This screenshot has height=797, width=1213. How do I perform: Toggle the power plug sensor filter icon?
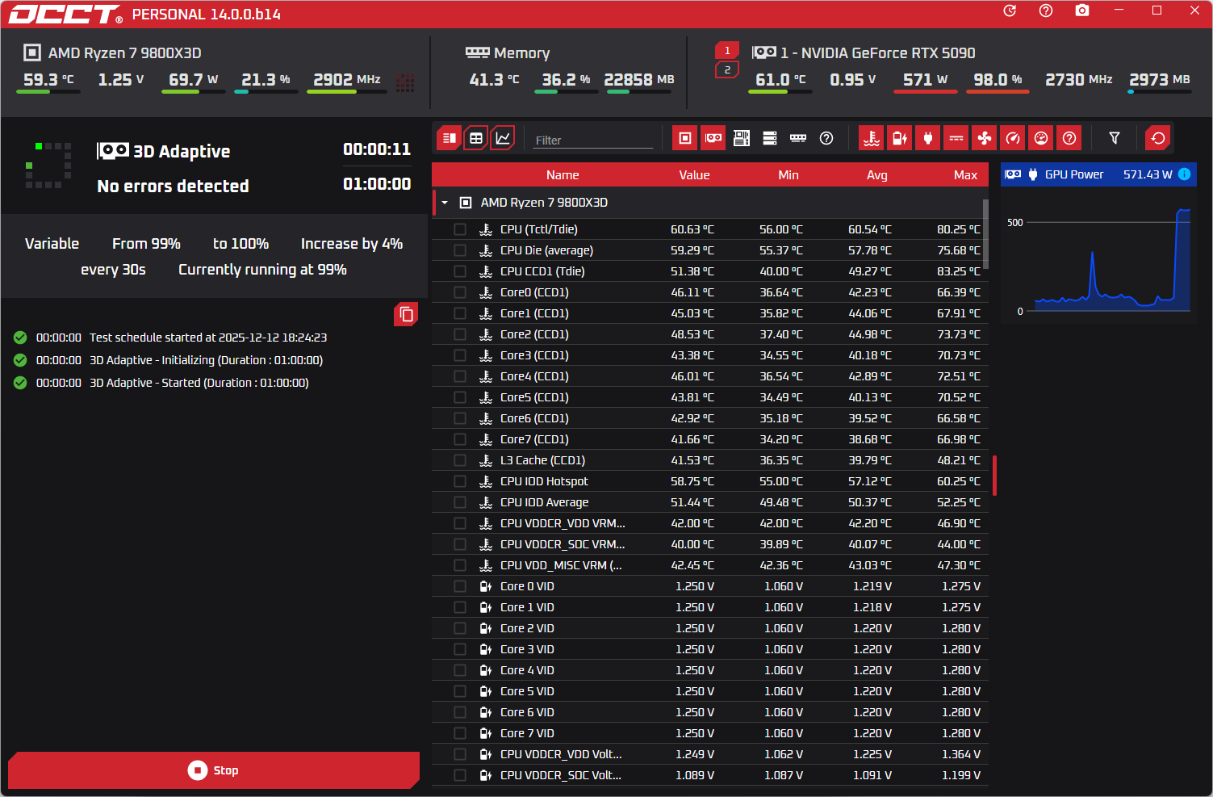point(928,138)
